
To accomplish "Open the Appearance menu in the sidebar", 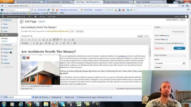I will [x=8, y=49].
